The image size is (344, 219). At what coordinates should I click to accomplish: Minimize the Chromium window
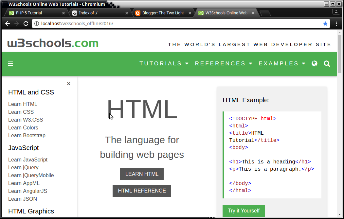tap(326, 4)
